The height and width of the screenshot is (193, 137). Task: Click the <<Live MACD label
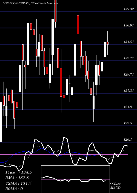coord(115,186)
